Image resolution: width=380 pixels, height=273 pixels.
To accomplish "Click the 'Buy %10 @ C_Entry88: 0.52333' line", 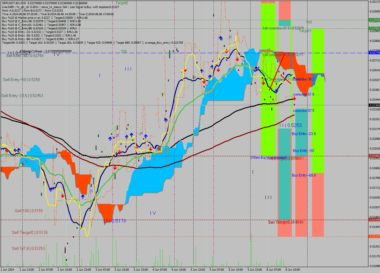I will 40,28.
